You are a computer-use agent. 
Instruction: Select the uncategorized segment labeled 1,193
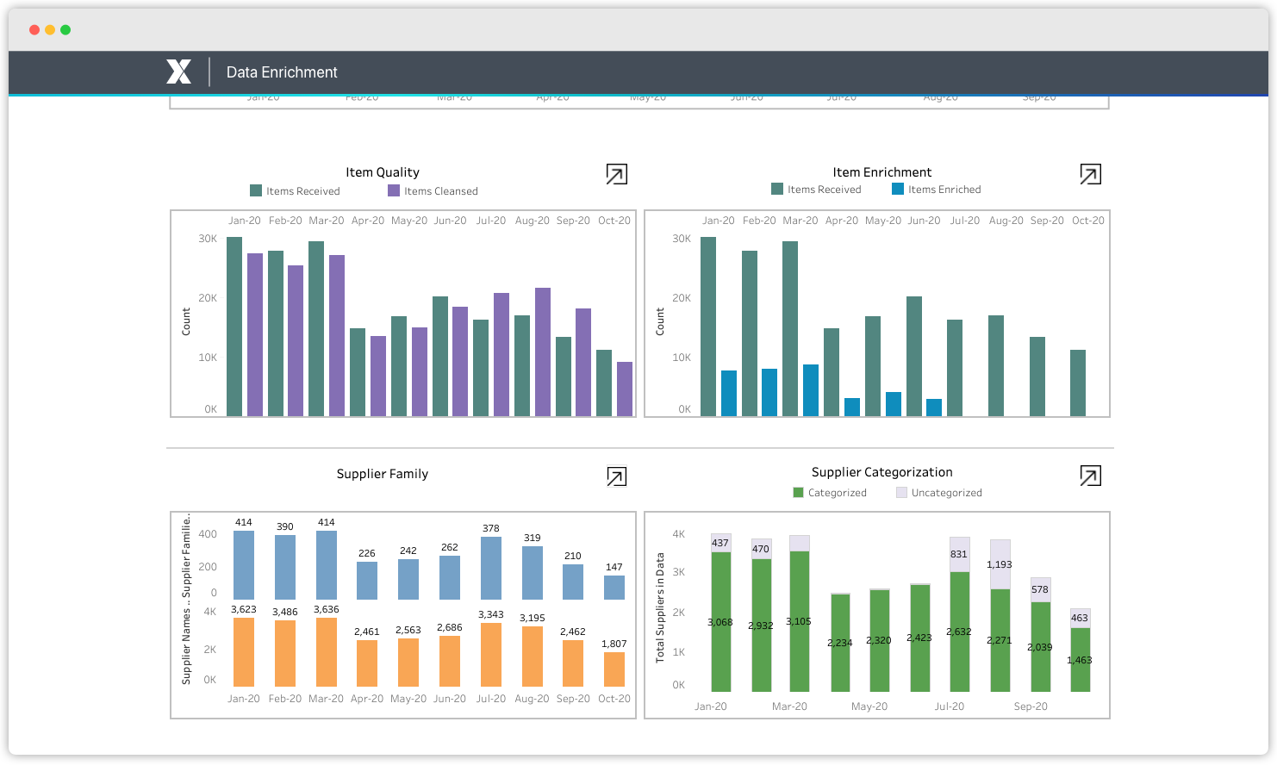1000,564
